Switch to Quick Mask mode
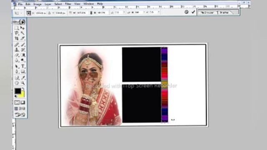This screenshot has height=150, width=267. point(23,102)
